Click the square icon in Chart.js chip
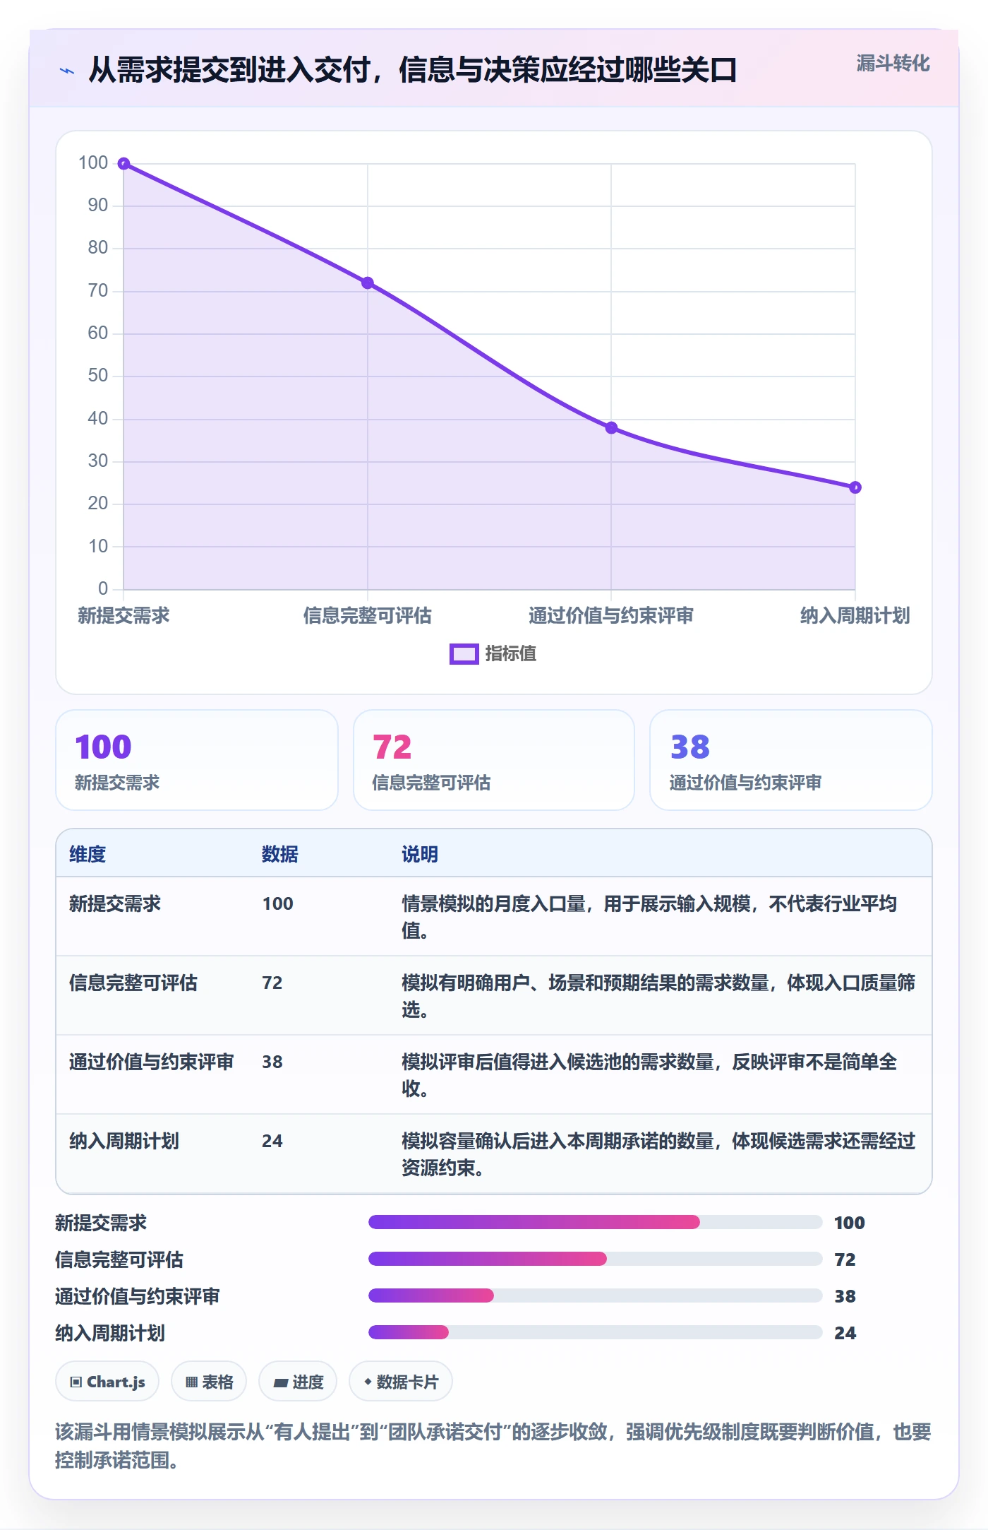Screen dimensions: 988x1530 tap(76, 1382)
